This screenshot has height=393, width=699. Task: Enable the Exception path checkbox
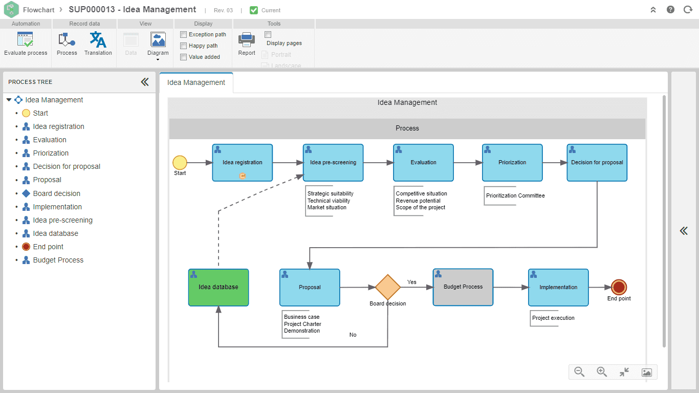tap(184, 34)
